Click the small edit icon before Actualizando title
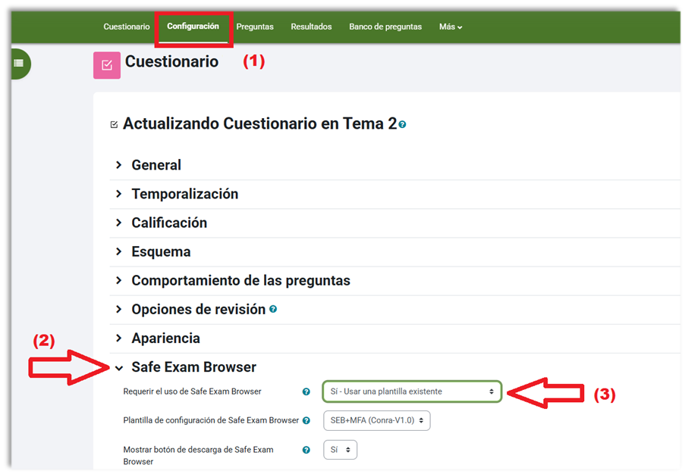The width and height of the screenshot is (685, 474). click(114, 124)
